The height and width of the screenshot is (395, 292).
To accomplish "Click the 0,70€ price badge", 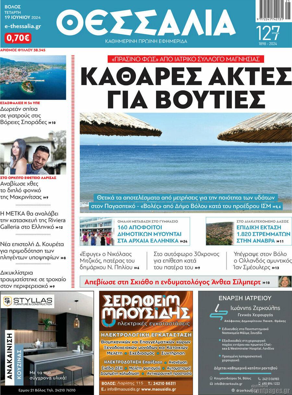I will (18, 38).
